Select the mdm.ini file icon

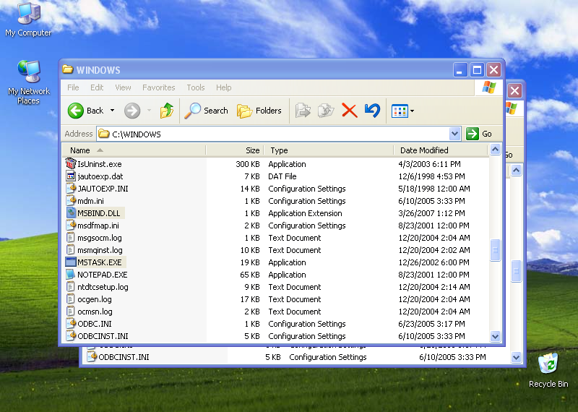[70, 200]
